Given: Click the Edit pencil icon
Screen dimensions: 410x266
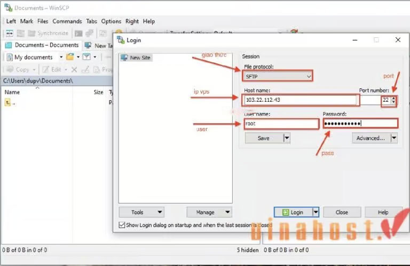Looking at the screenshot, I should 46,69.
